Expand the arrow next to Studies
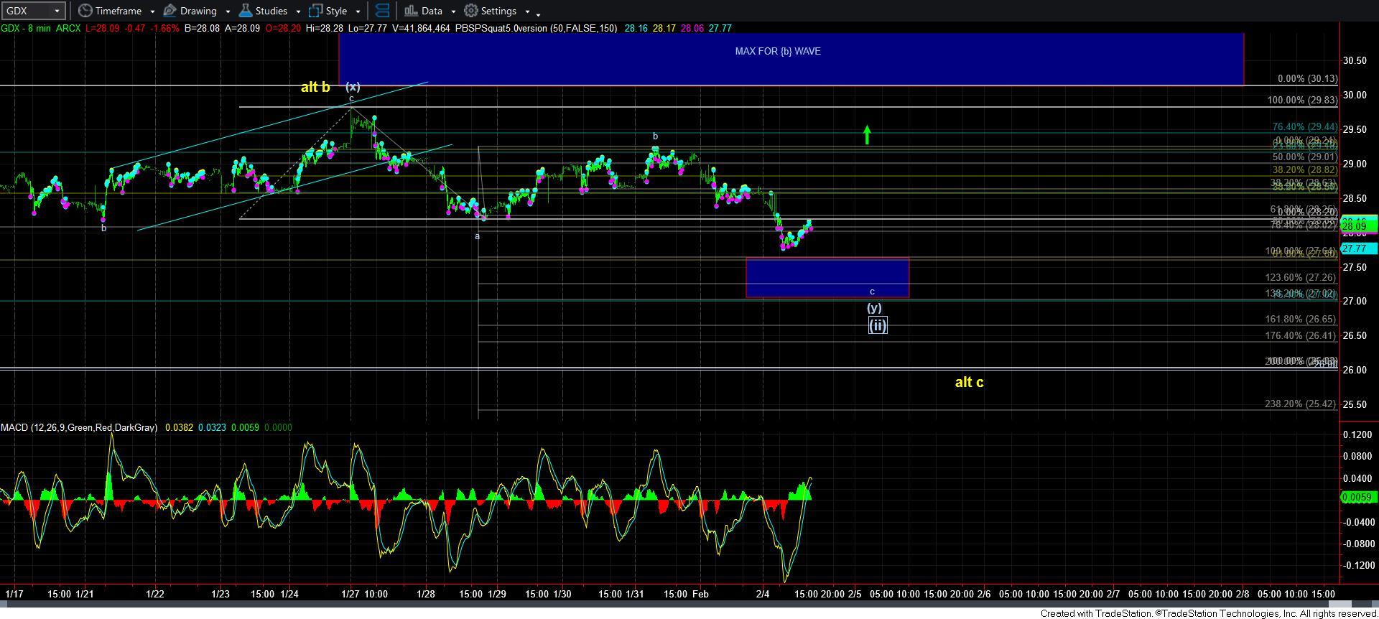This screenshot has height=619, width=1379. tap(297, 11)
